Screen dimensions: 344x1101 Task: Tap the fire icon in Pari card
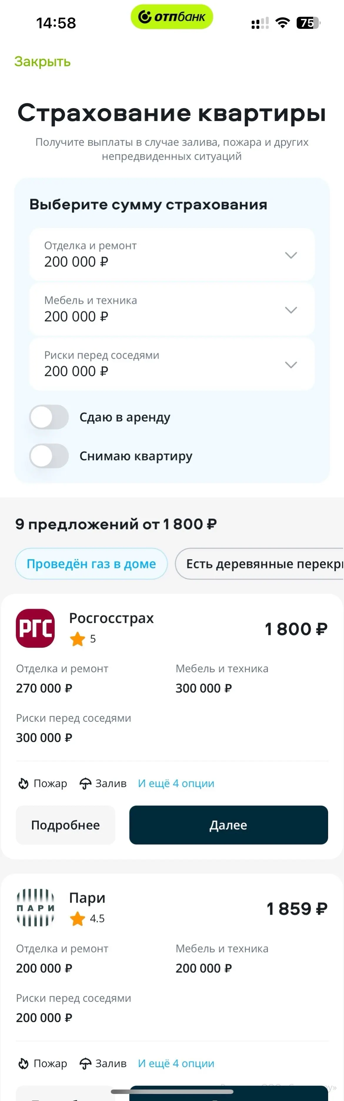pyautogui.click(x=23, y=1063)
